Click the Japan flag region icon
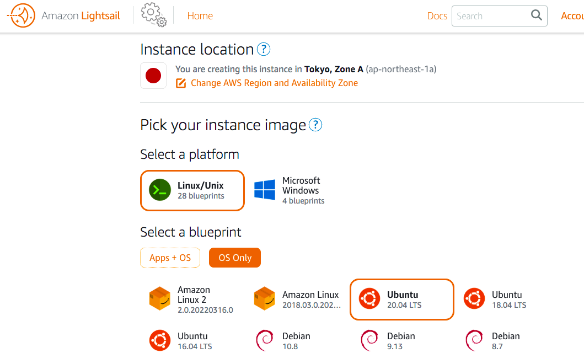Image resolution: width=584 pixels, height=358 pixels. pos(153,76)
